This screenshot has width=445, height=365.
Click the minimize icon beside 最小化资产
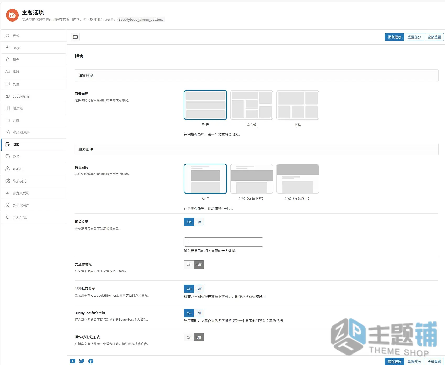pyautogui.click(x=8, y=205)
